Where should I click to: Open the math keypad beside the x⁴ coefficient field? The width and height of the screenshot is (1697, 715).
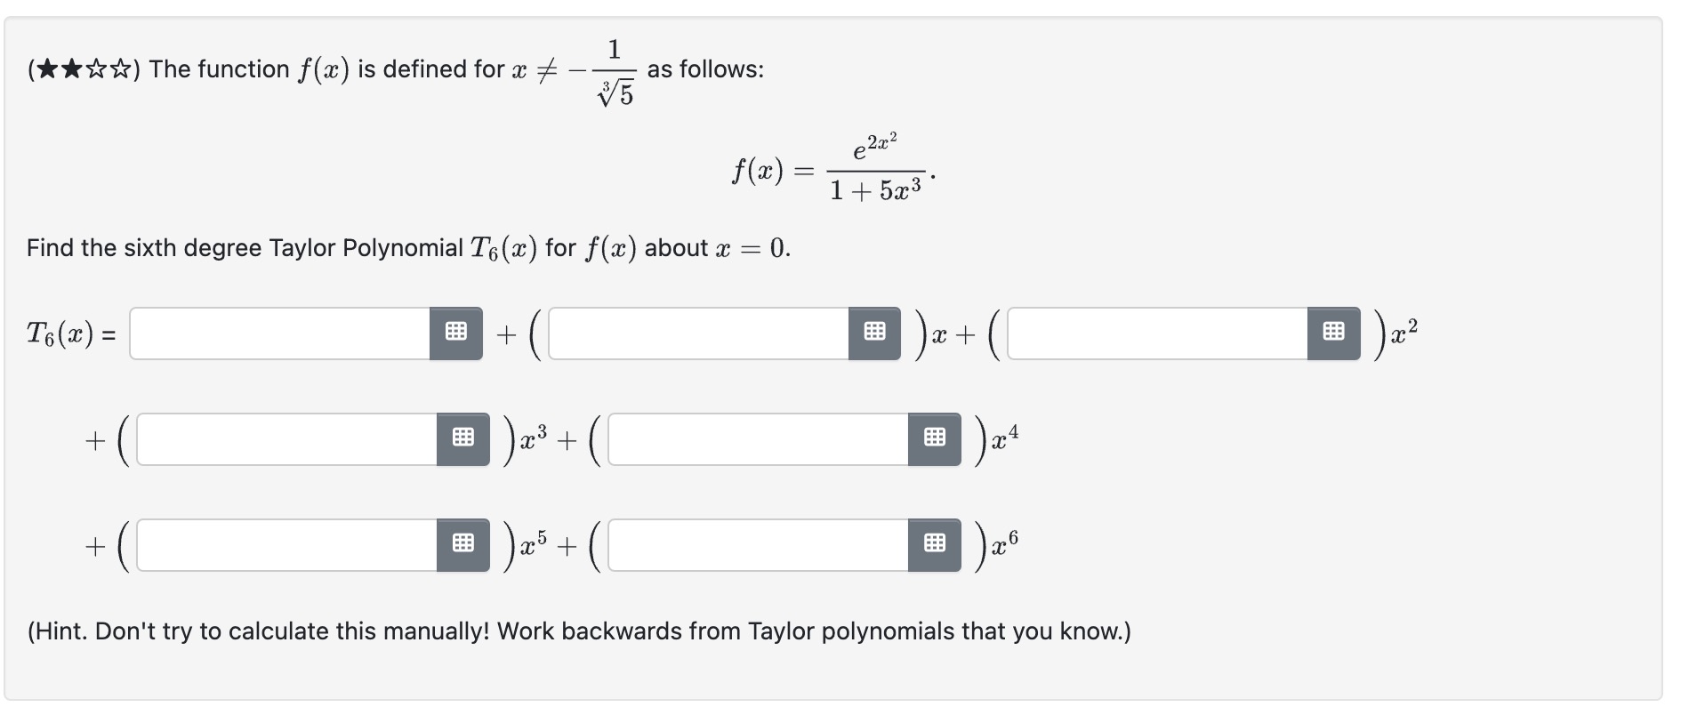933,438
